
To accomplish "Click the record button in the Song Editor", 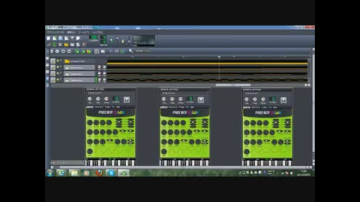I will (57, 51).
